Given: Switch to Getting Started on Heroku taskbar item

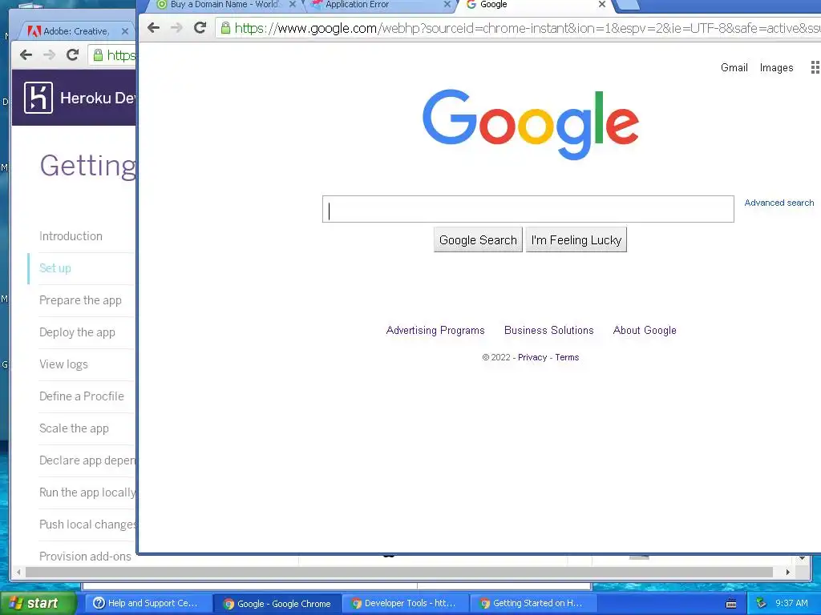Looking at the screenshot, I should pyautogui.click(x=533, y=603).
